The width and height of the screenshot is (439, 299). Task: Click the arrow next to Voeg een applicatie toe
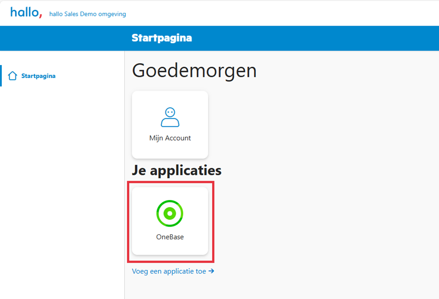[x=212, y=271]
